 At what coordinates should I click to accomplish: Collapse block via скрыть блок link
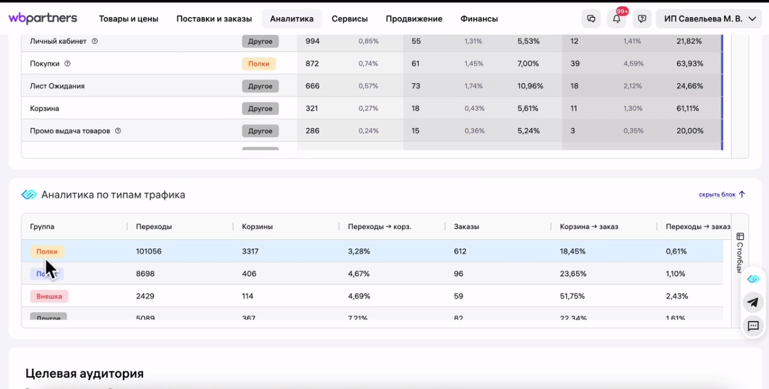(722, 194)
